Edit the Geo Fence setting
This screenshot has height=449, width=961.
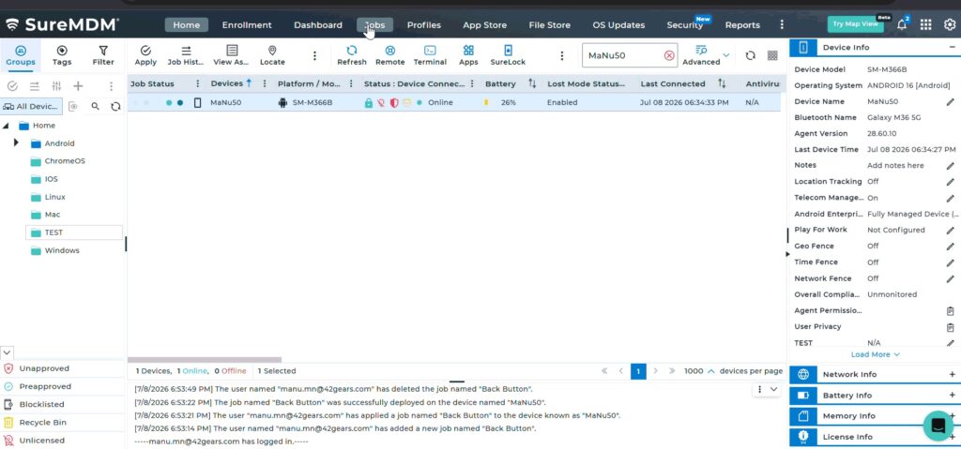(x=950, y=247)
